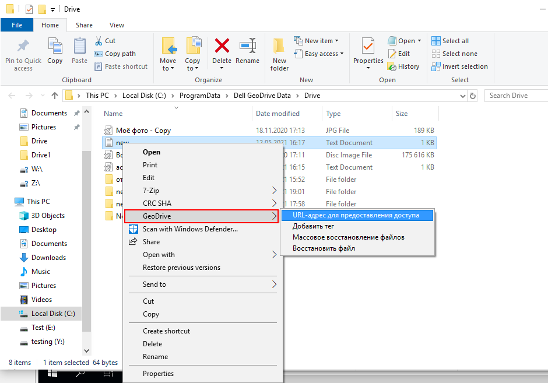Screen dimensions: 548x383
Task: Click the New folder icon
Action: tap(279, 47)
